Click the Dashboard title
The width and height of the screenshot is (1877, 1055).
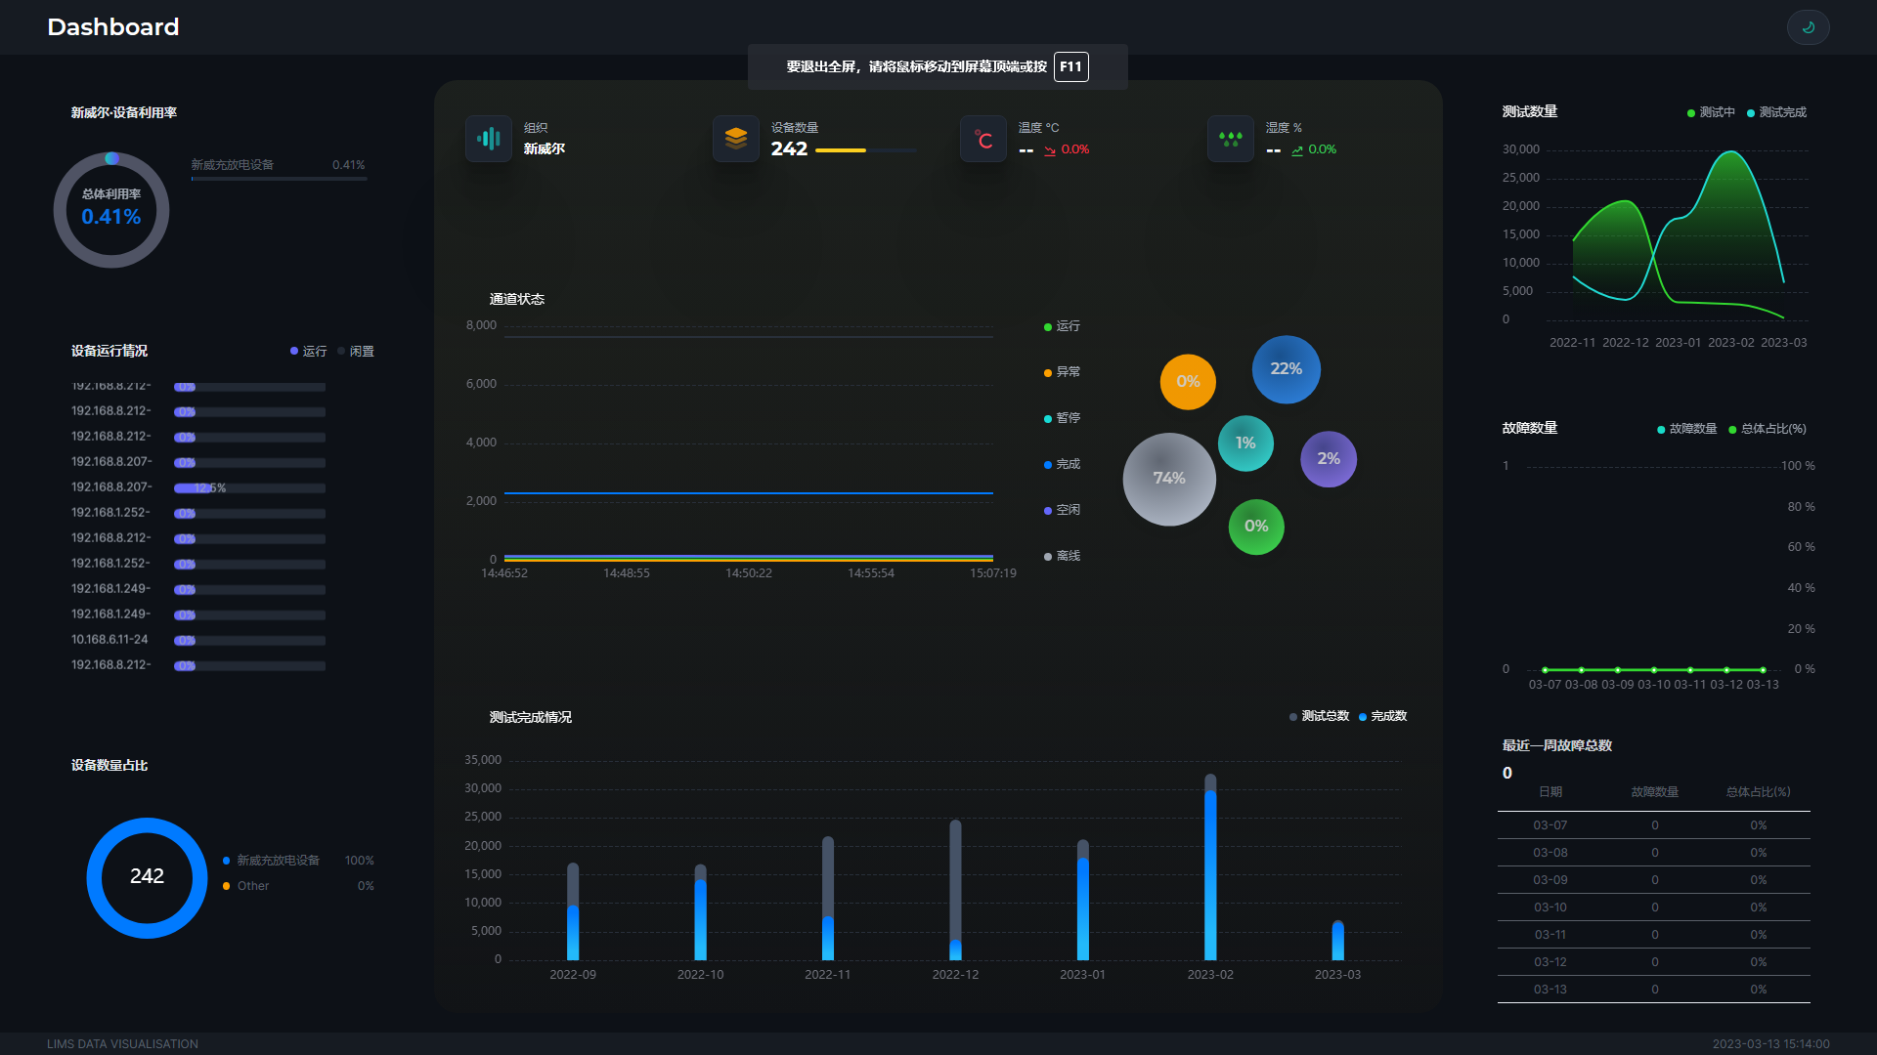pyautogui.click(x=113, y=27)
